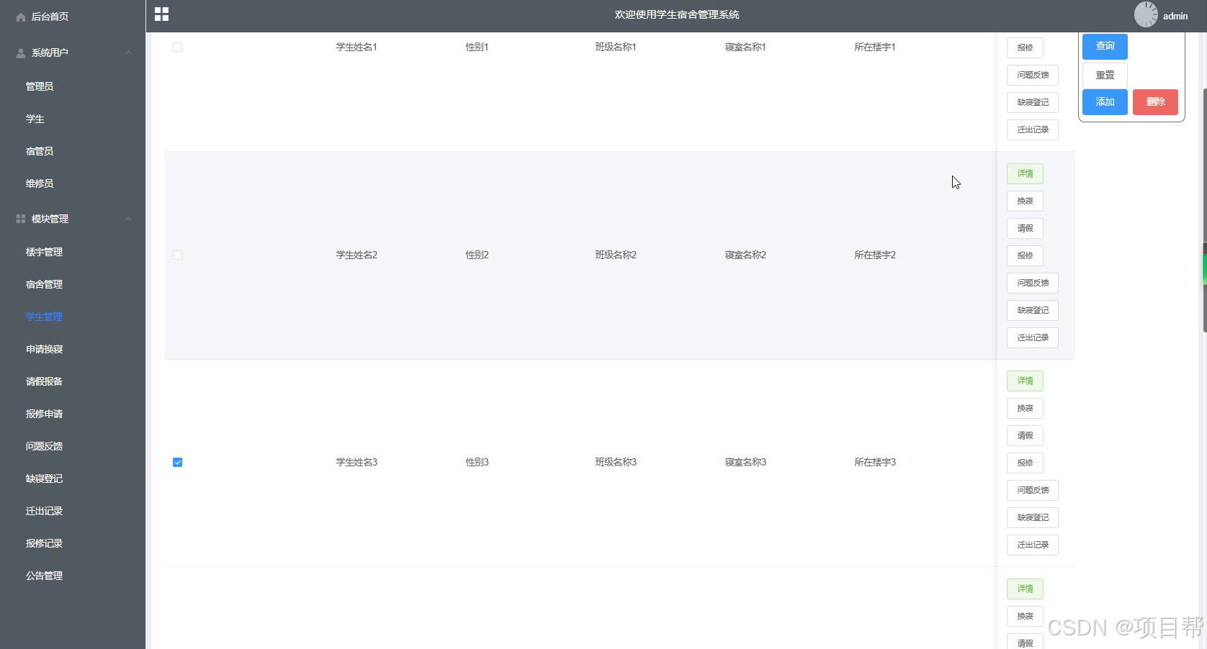Viewport: 1207px width, 649px height.
Task: Click 问题反馈 button in 学生姓名1 row
Action: point(1033,75)
